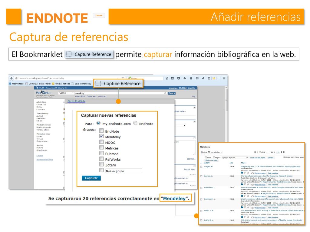Viewport: 310px width, 232px height.
Task: Go to first page using skip-back icon
Action: (255, 152)
